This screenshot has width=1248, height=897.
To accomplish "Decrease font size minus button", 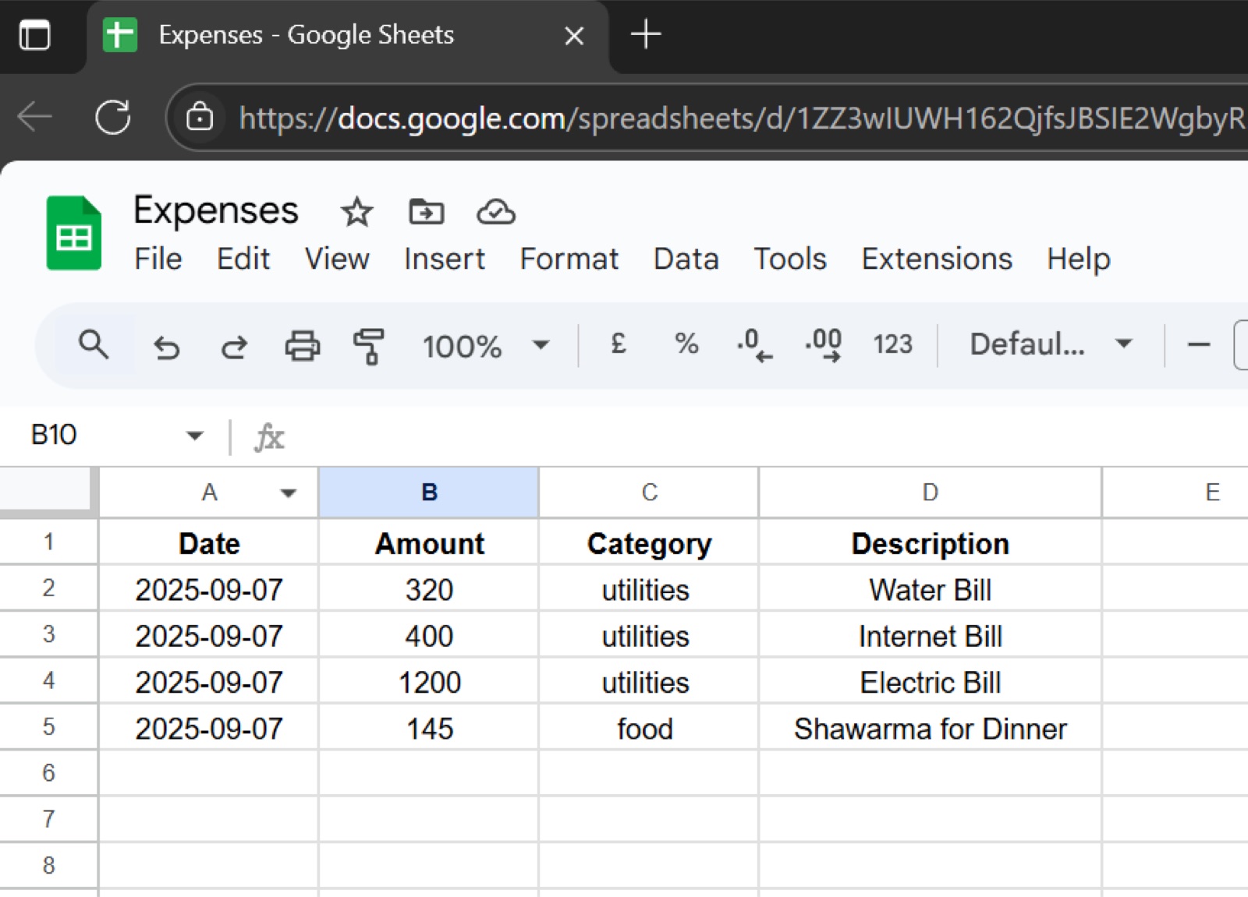I will click(1198, 344).
